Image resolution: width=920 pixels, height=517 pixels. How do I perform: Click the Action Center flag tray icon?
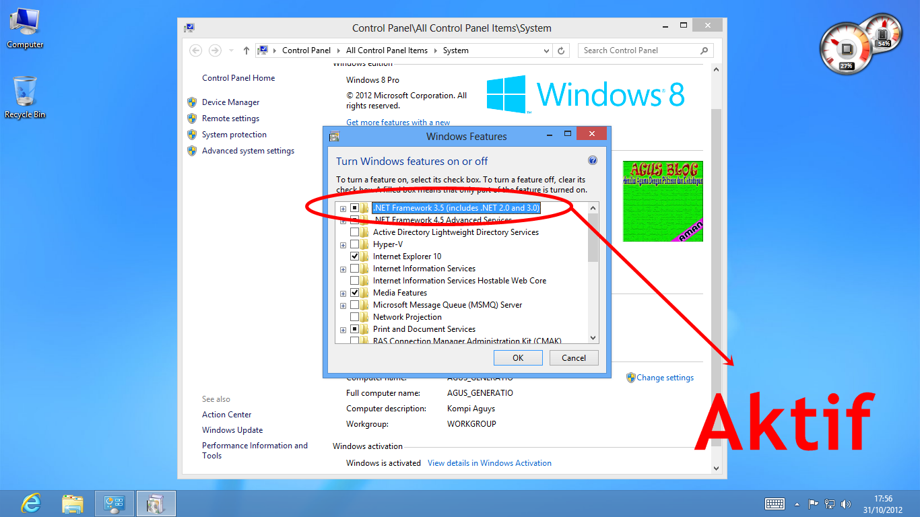814,504
